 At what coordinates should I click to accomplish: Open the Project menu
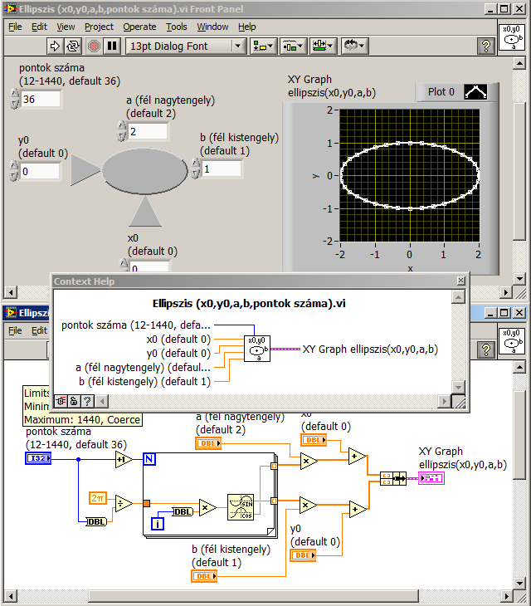[99, 27]
